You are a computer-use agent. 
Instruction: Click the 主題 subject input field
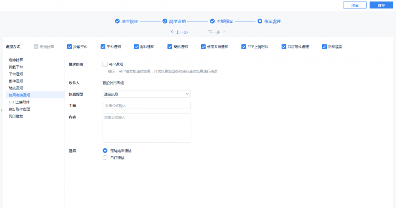(147, 106)
